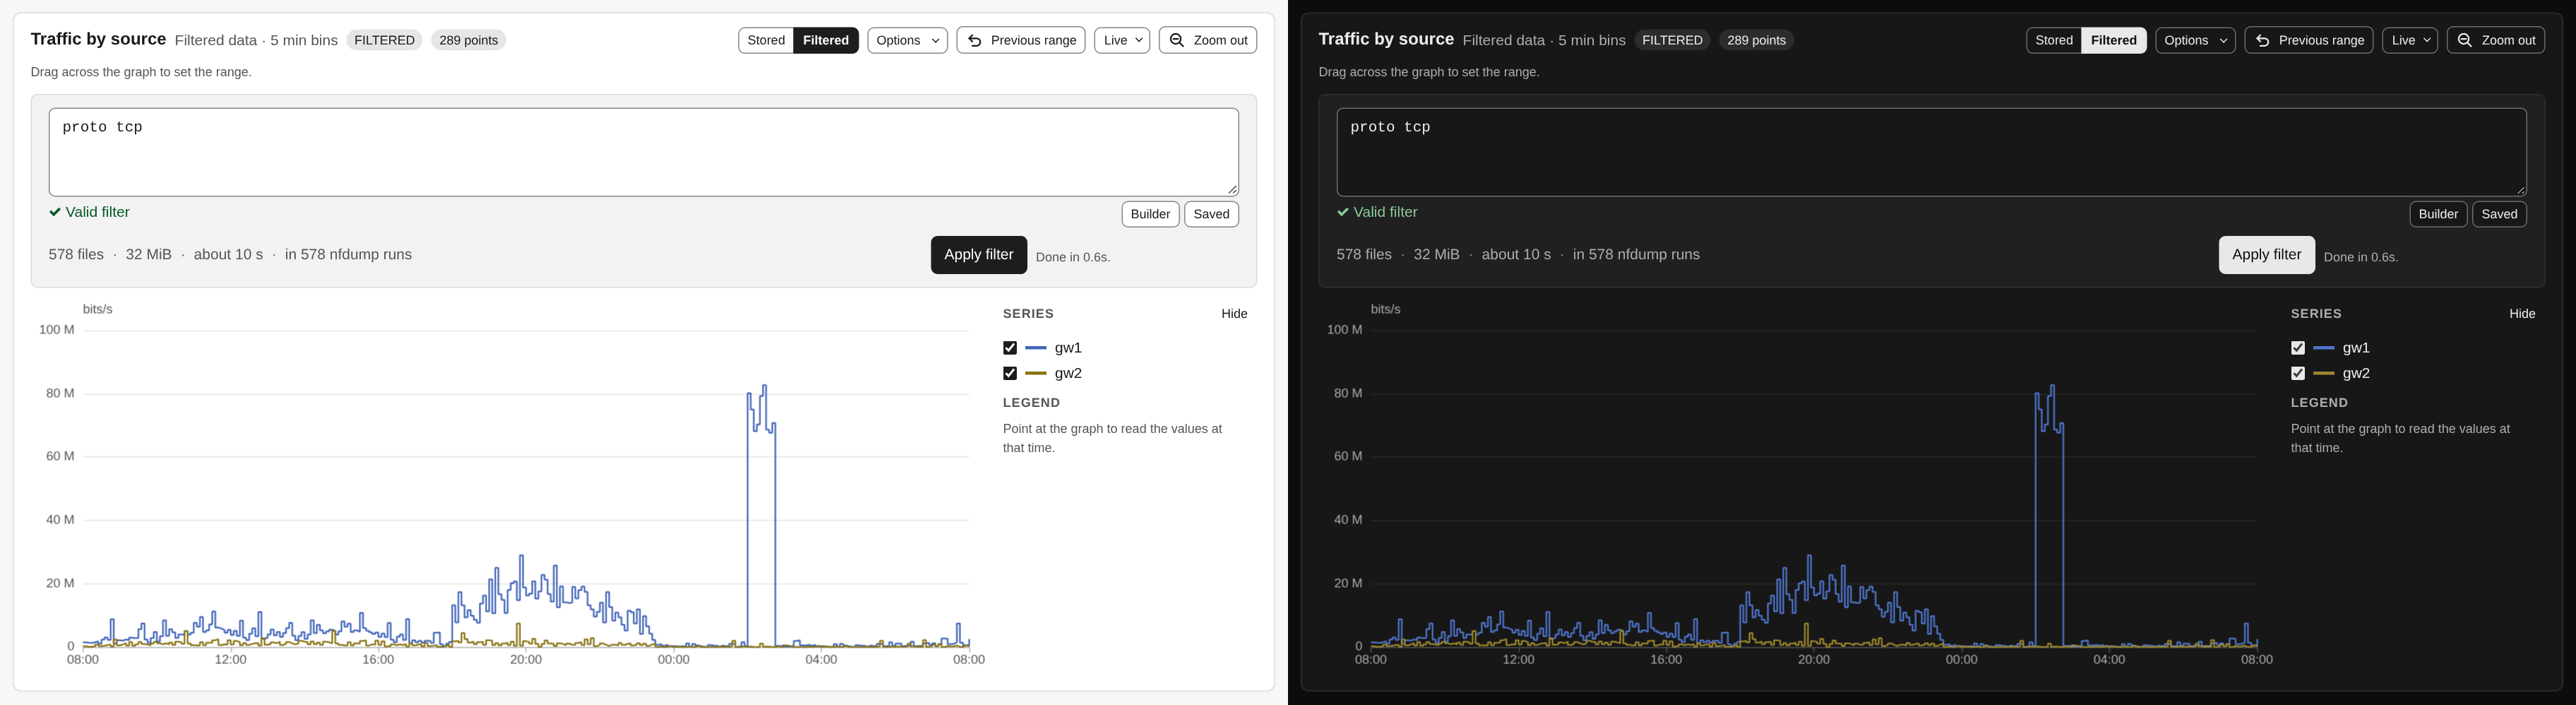Click textarea resize grip in light panel
Screen dimensions: 2576x705
1232,189
